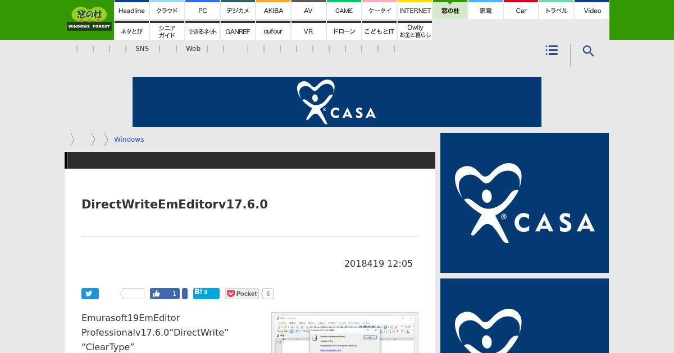Open the ネタとぴ tab
Image resolution: width=674 pixels, height=353 pixels.
pyautogui.click(x=131, y=31)
